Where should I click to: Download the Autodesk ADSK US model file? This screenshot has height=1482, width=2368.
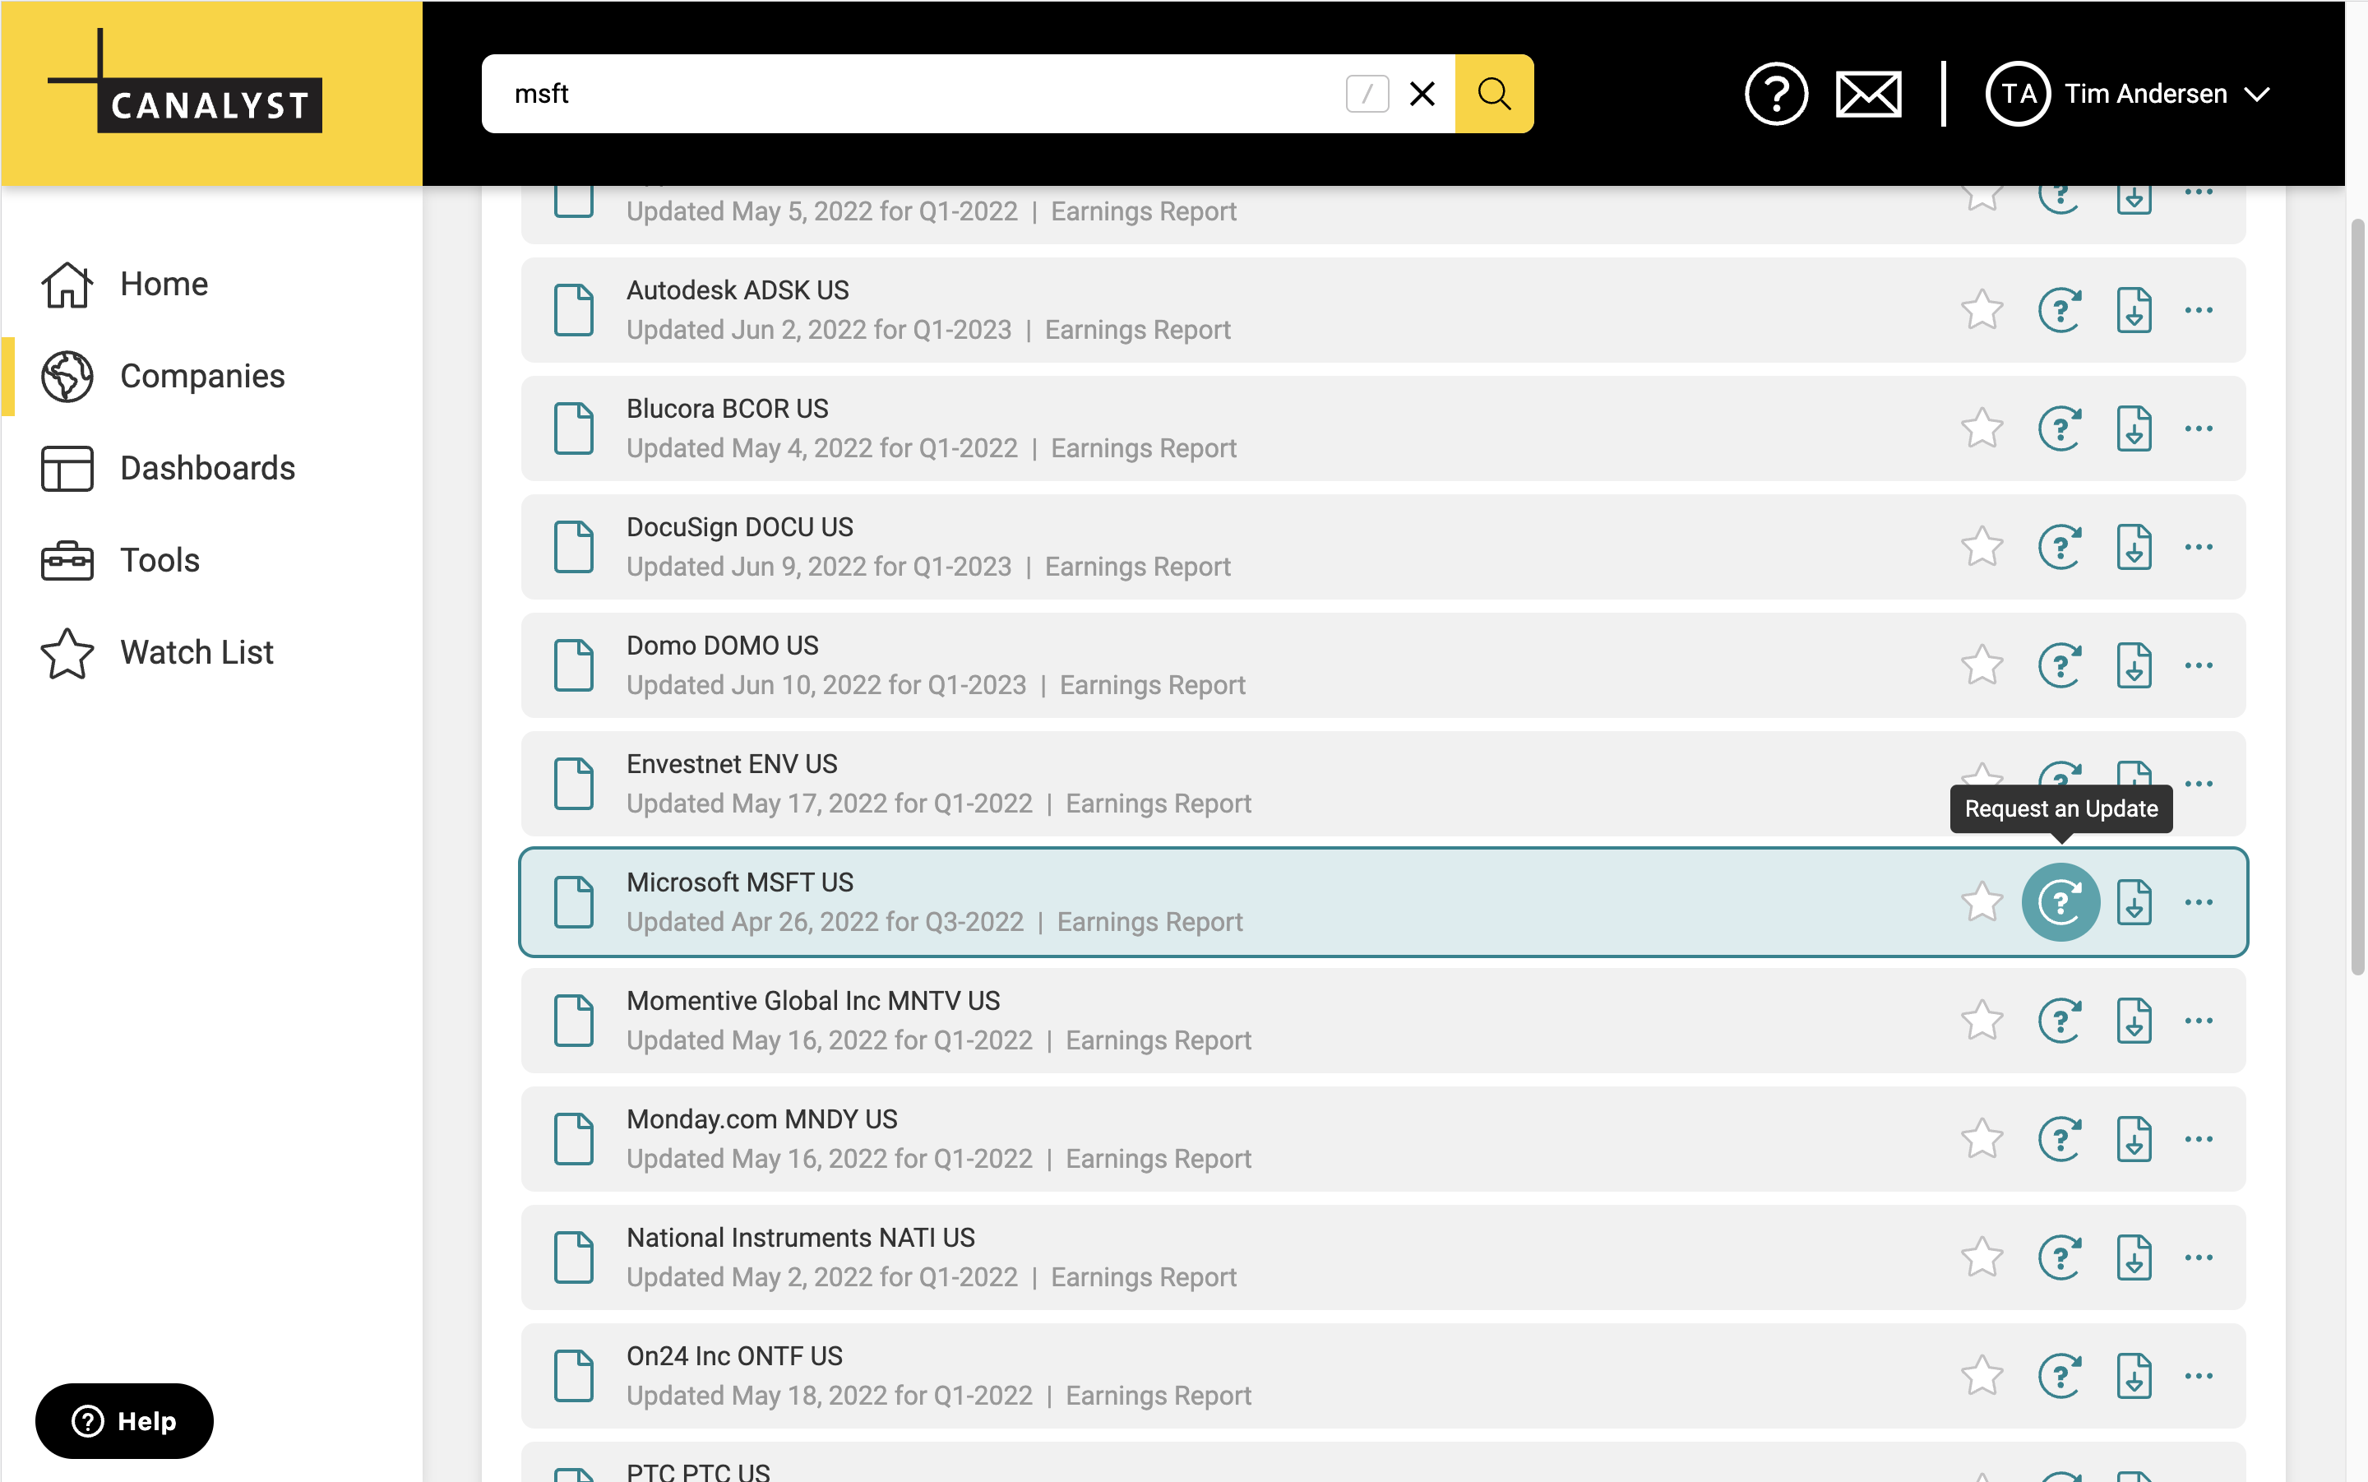2133,311
